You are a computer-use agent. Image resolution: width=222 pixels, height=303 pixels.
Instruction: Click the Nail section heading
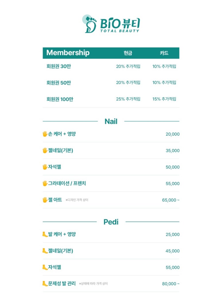click(x=111, y=121)
